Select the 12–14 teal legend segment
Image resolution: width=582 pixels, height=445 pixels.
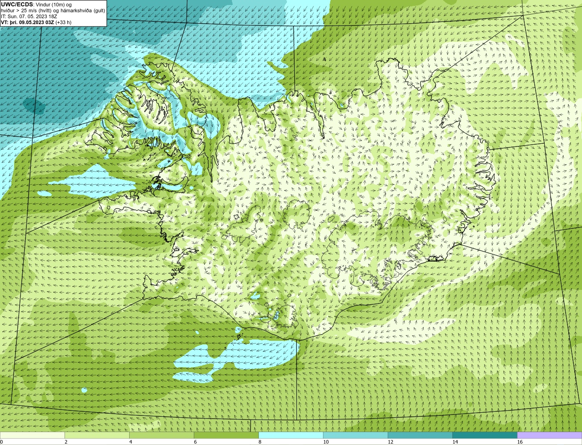click(x=420, y=435)
